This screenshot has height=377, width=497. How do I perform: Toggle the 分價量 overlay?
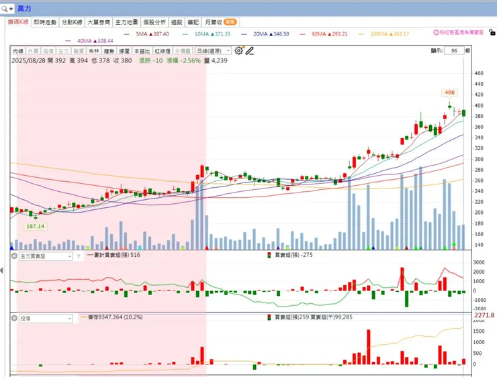(x=183, y=51)
